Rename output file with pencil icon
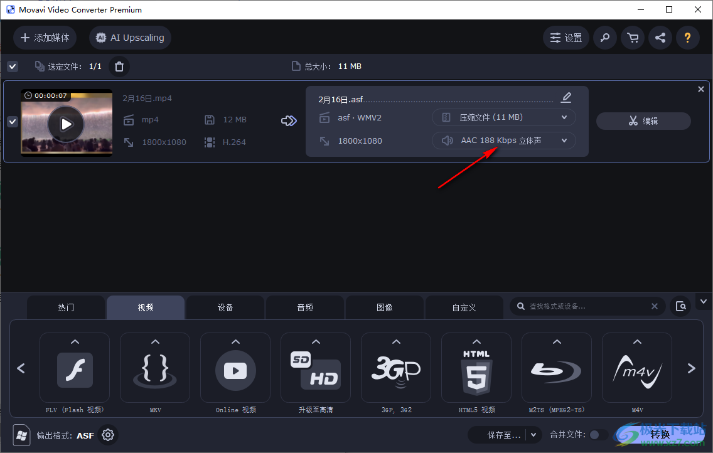This screenshot has height=453, width=713. pyautogui.click(x=566, y=97)
